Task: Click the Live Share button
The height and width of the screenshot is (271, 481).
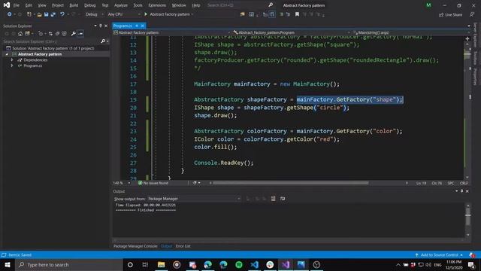Action: point(450,14)
